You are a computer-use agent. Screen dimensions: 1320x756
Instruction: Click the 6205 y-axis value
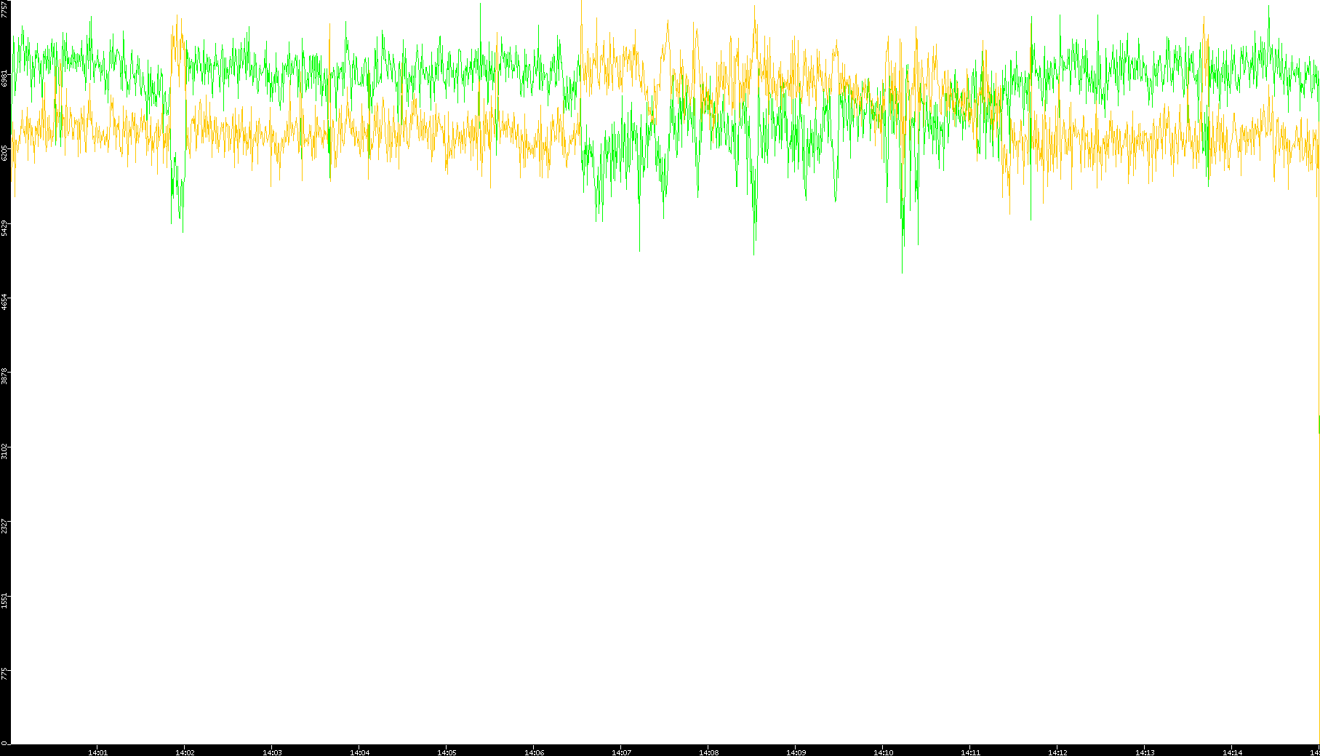coord(5,153)
